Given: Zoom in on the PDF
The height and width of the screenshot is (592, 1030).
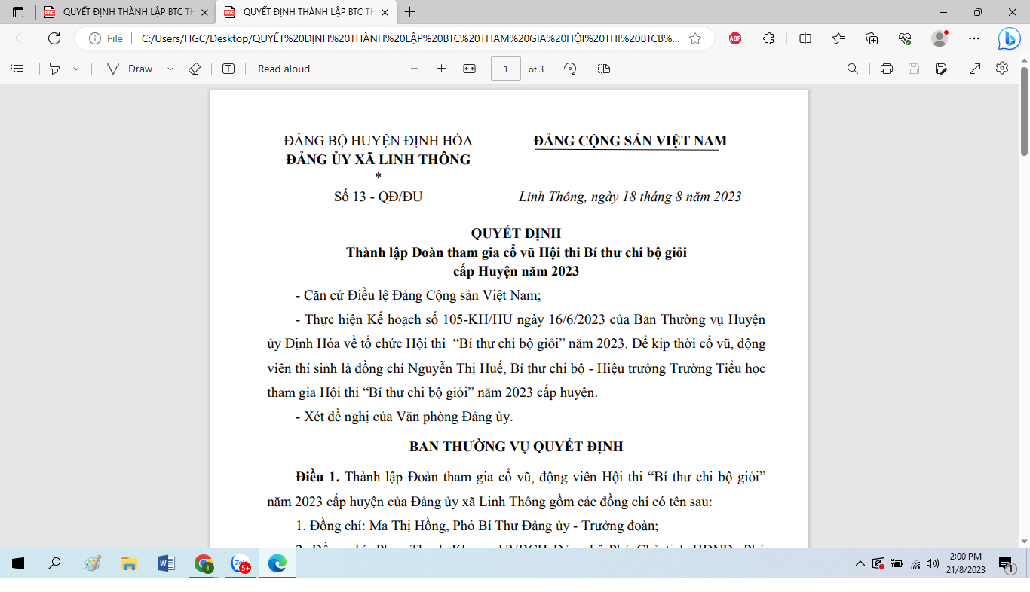Looking at the screenshot, I should coord(442,69).
